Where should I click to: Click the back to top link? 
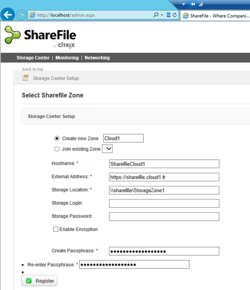click(x=33, y=69)
